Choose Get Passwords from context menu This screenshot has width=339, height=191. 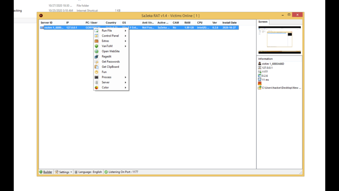point(111,62)
